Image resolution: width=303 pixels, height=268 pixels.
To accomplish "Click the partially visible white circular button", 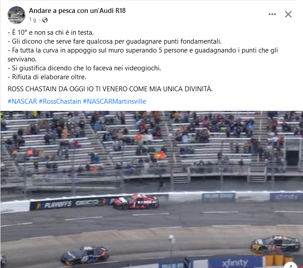I will pos(291,265).
